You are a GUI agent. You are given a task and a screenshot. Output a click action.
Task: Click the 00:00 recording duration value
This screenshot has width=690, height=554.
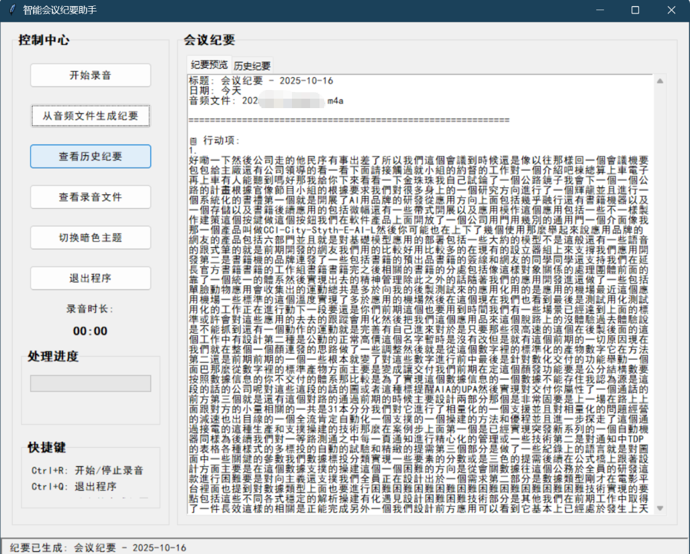pyautogui.click(x=90, y=331)
